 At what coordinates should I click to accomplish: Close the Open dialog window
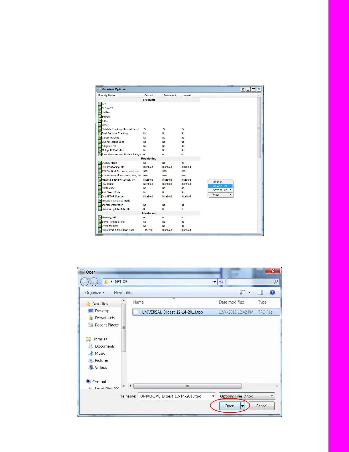pos(273,271)
